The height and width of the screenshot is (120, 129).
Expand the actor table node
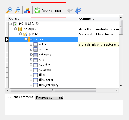pos(31,44)
